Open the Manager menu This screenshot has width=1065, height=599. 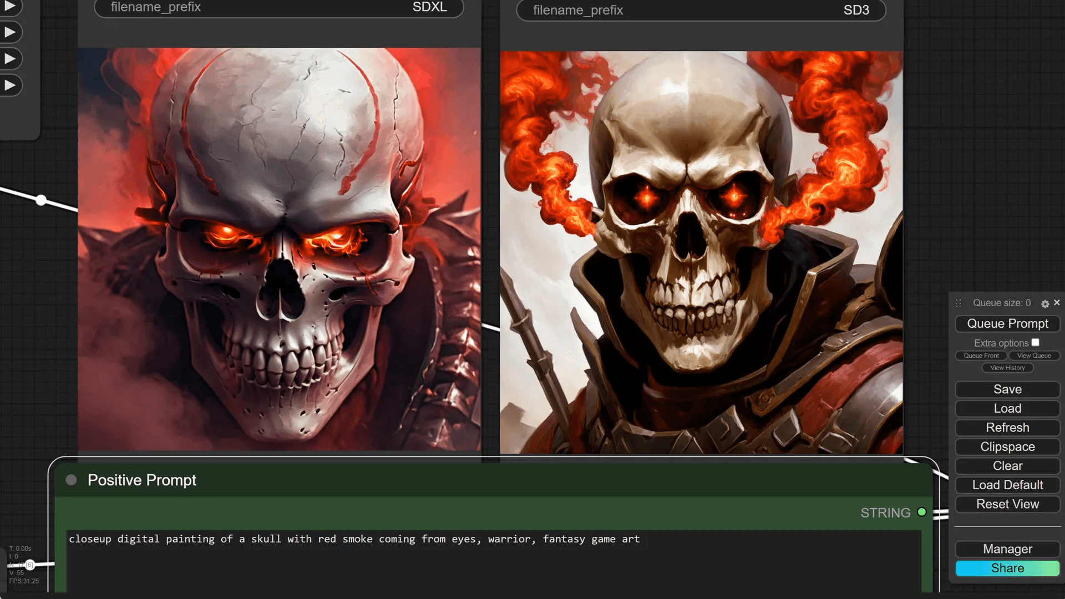pyautogui.click(x=1007, y=549)
